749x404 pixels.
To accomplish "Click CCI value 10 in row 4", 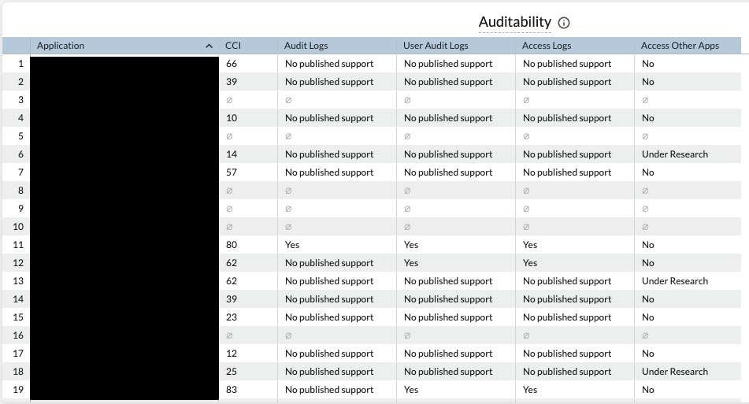I will [x=232, y=118].
